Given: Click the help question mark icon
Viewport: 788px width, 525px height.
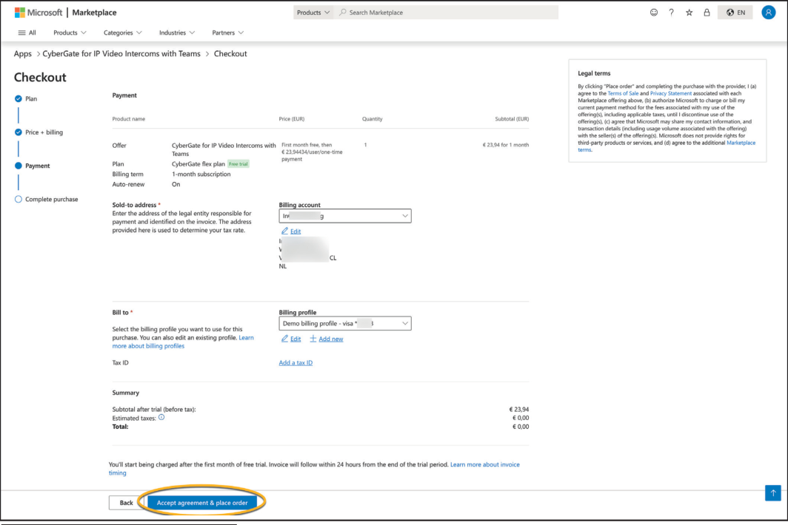Looking at the screenshot, I should point(671,13).
